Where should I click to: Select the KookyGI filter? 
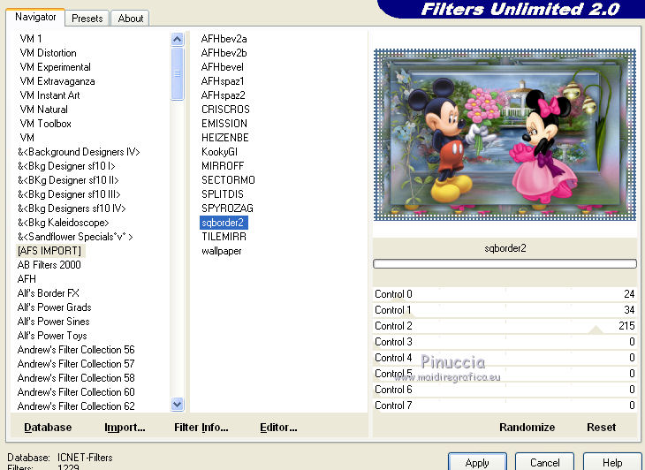(x=220, y=152)
